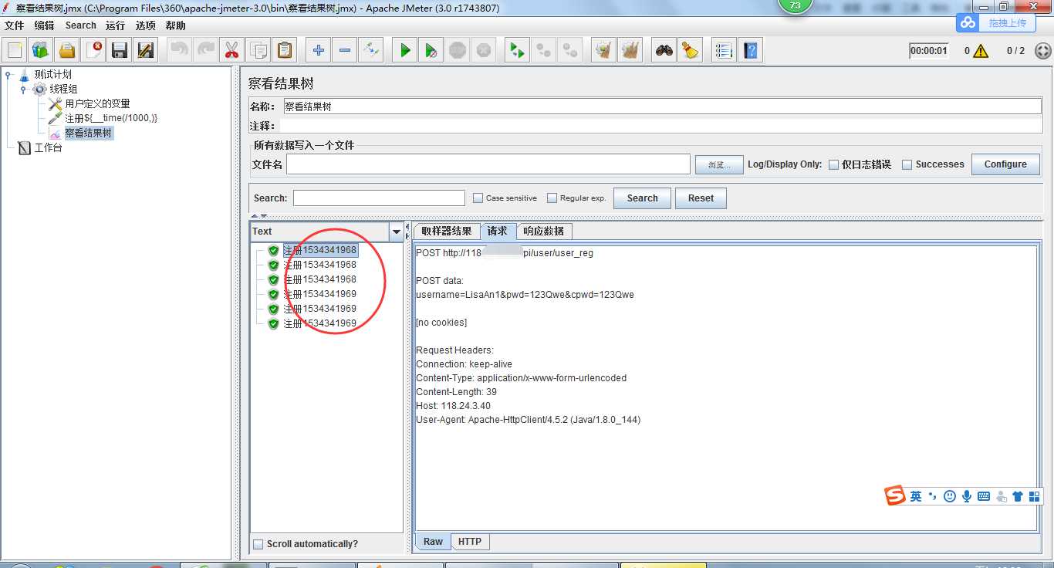Select the 注册${__time(/1000,)} sampler node
The width and height of the screenshot is (1054, 568).
point(111,118)
